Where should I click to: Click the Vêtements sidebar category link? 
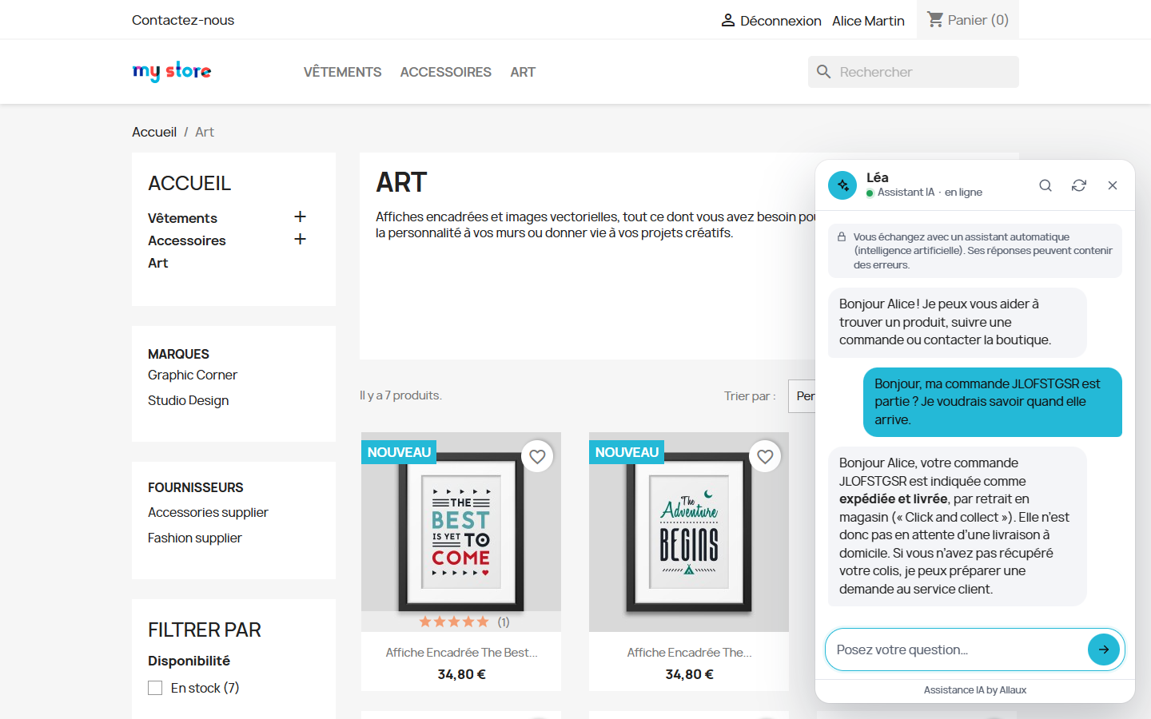(182, 218)
